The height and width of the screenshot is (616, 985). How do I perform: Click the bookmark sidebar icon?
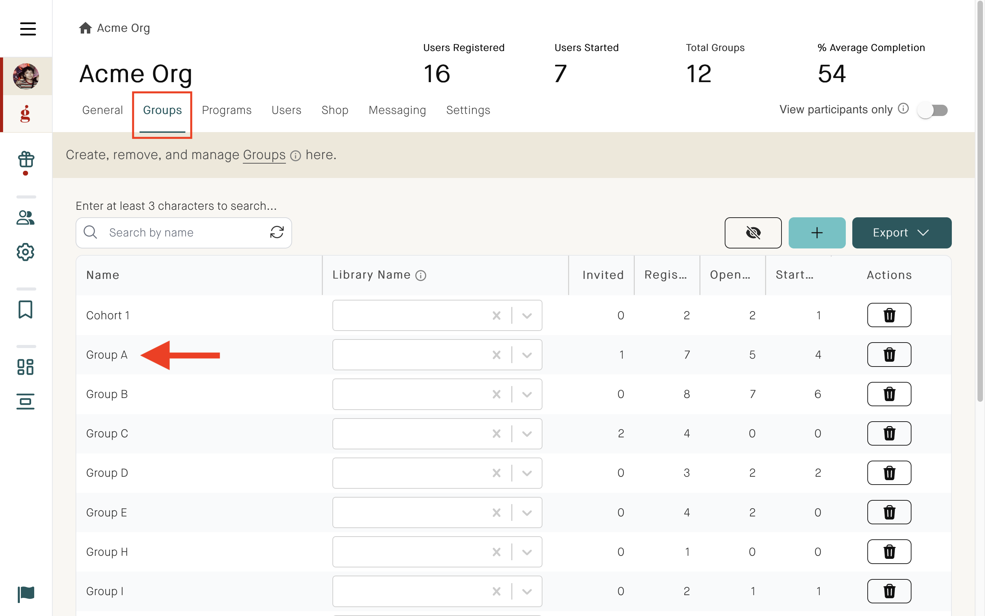(26, 310)
